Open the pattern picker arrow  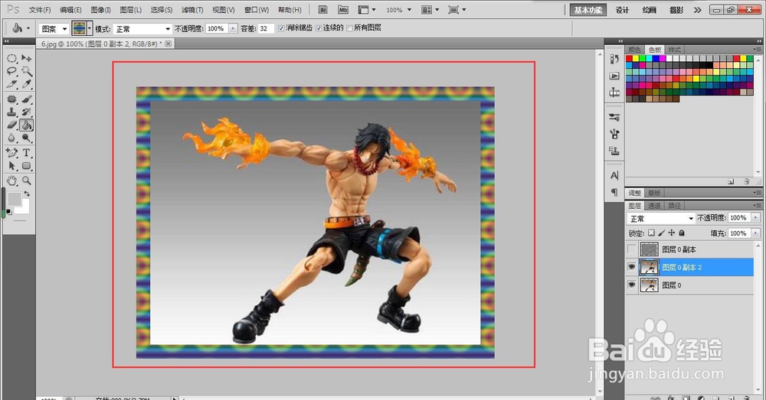(90, 29)
